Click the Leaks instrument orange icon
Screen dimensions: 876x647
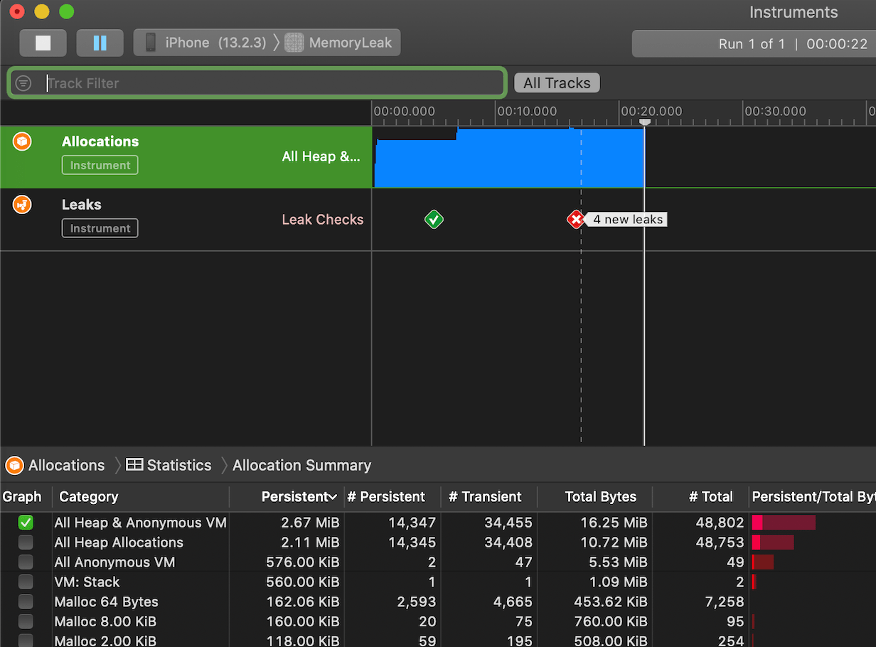point(22,205)
